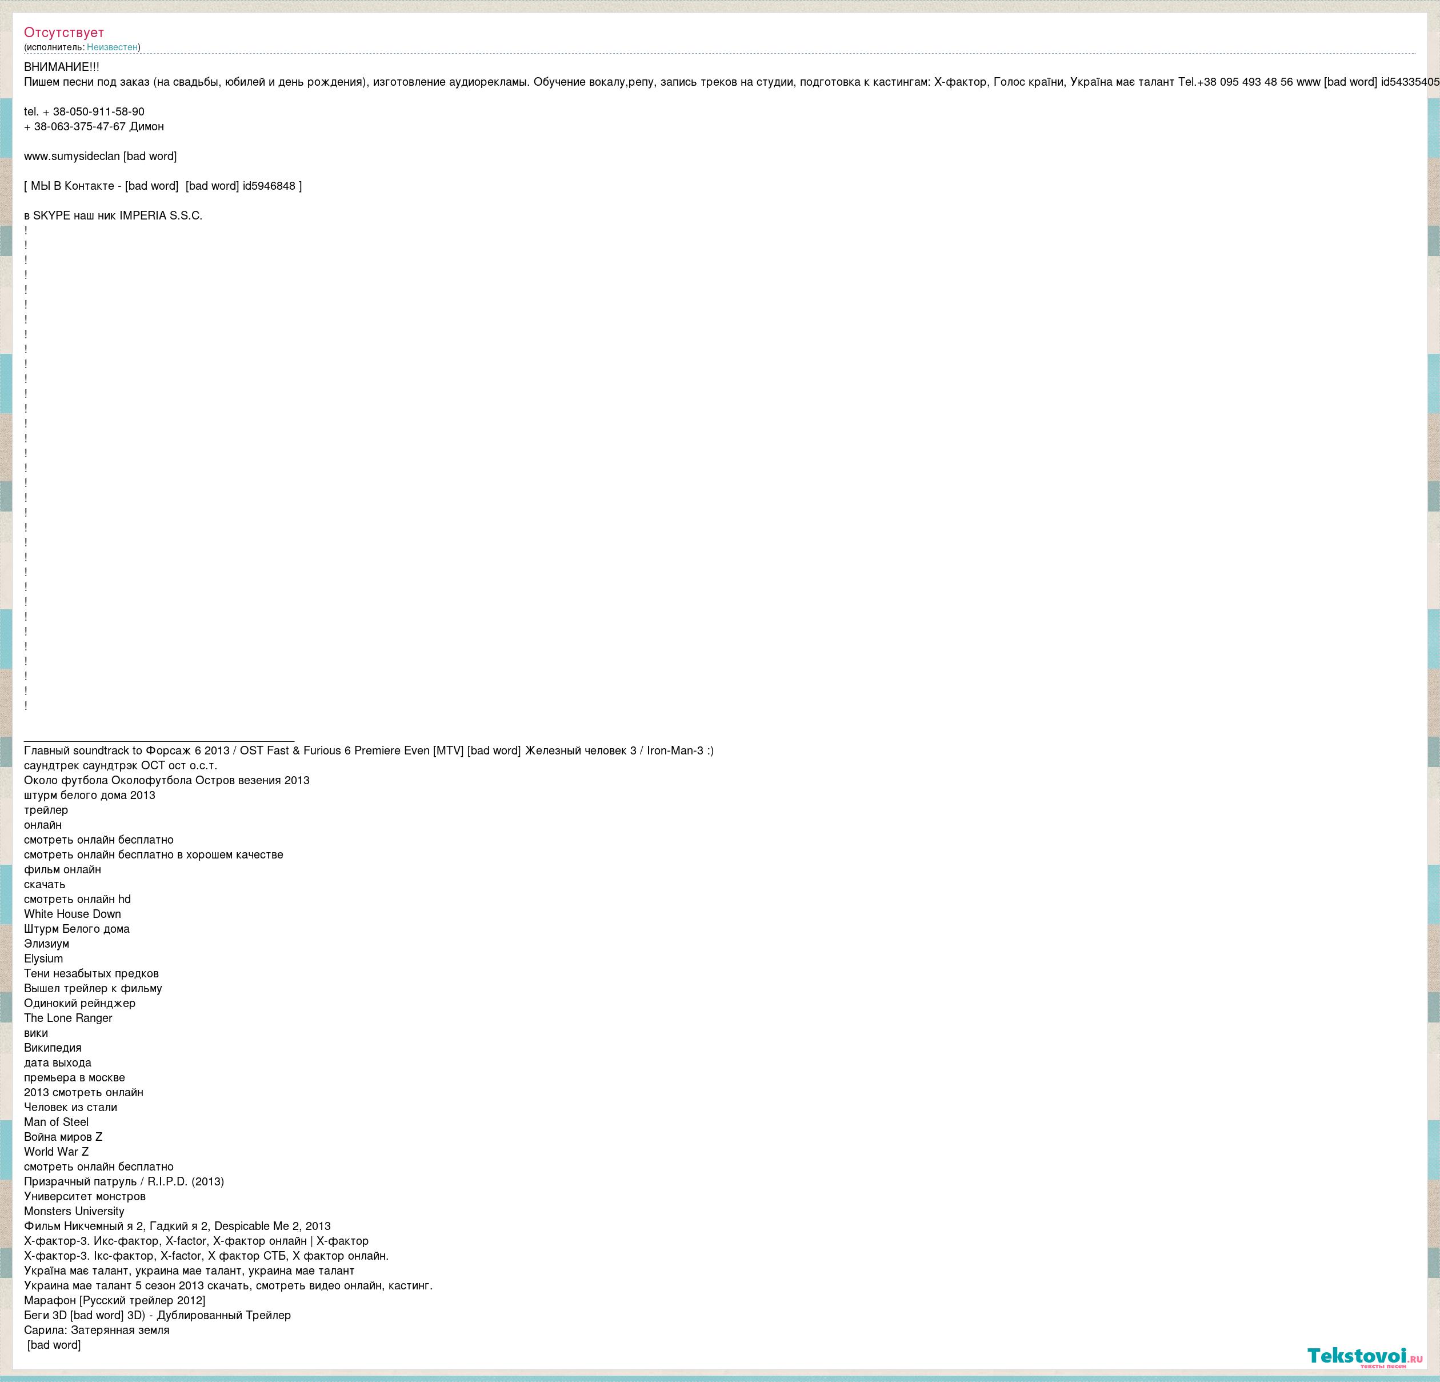Select the line Элизиум
Viewport: 1440px width, 1382px height.
pos(46,944)
